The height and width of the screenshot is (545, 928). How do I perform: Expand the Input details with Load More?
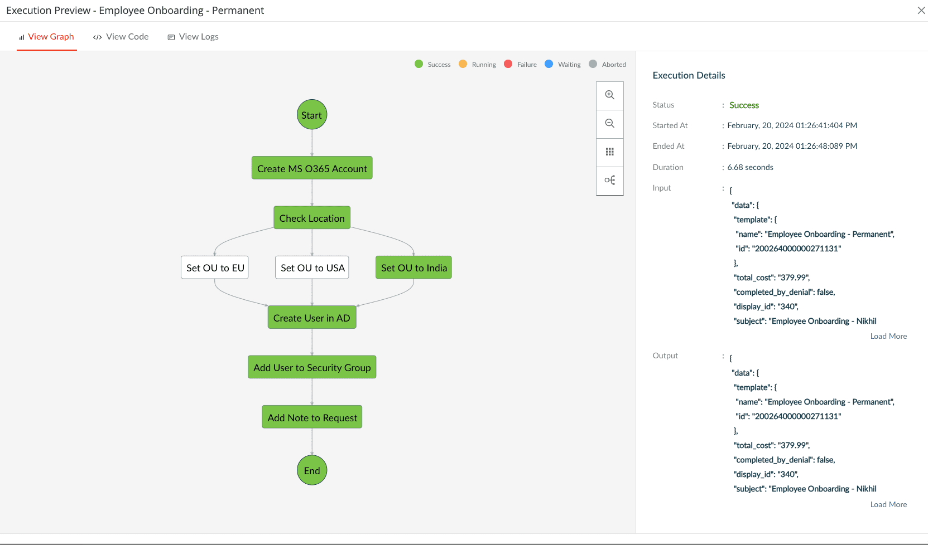(x=888, y=336)
